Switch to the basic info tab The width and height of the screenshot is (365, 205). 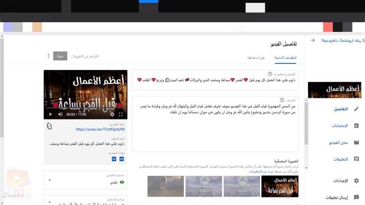pyautogui.click(x=285, y=58)
